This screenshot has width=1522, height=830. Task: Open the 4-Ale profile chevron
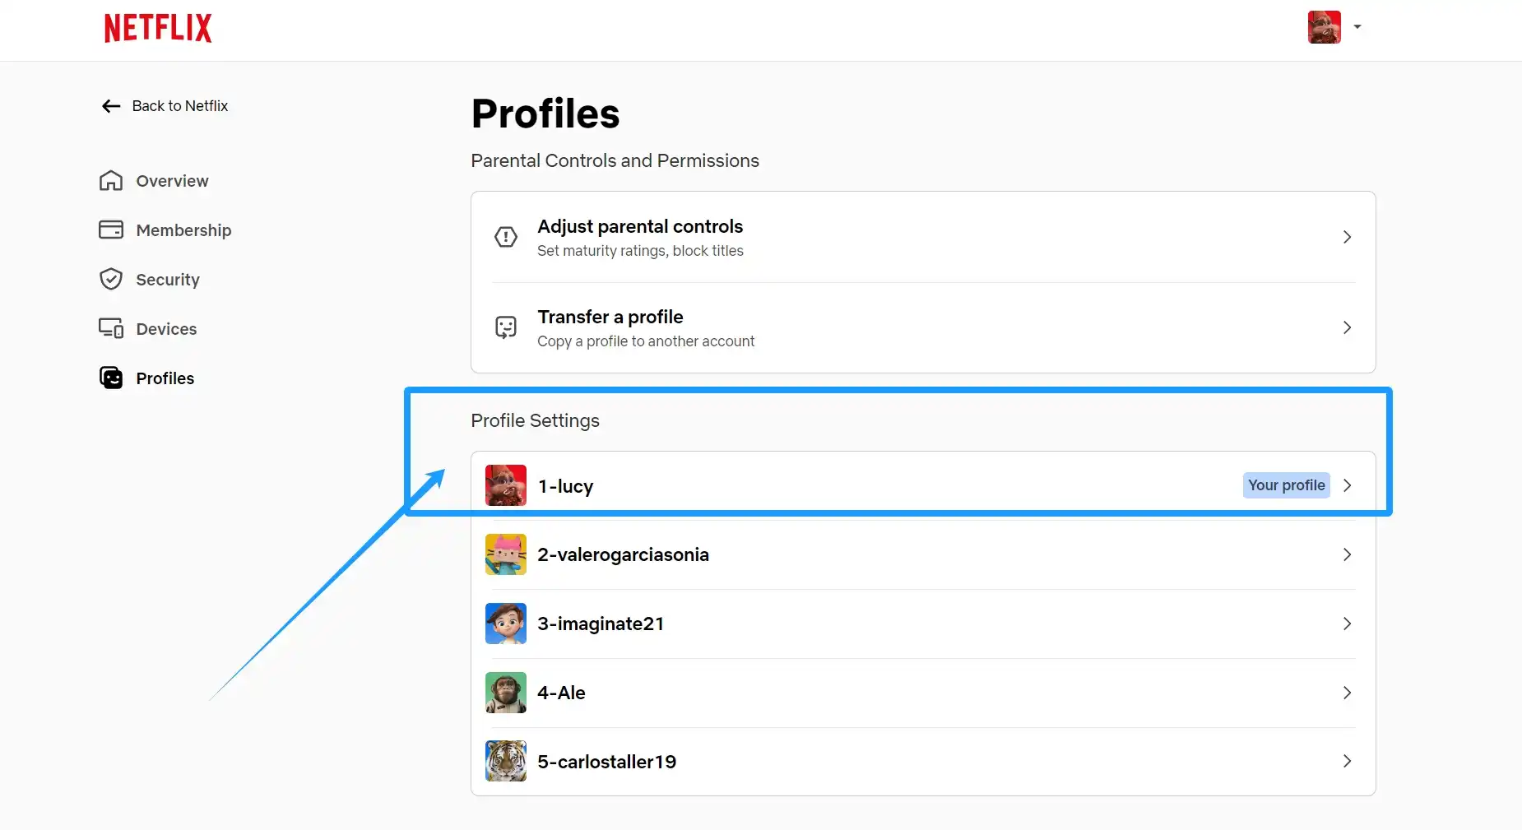1347,693
